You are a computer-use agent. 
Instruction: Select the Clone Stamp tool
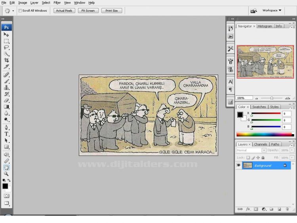[6, 87]
